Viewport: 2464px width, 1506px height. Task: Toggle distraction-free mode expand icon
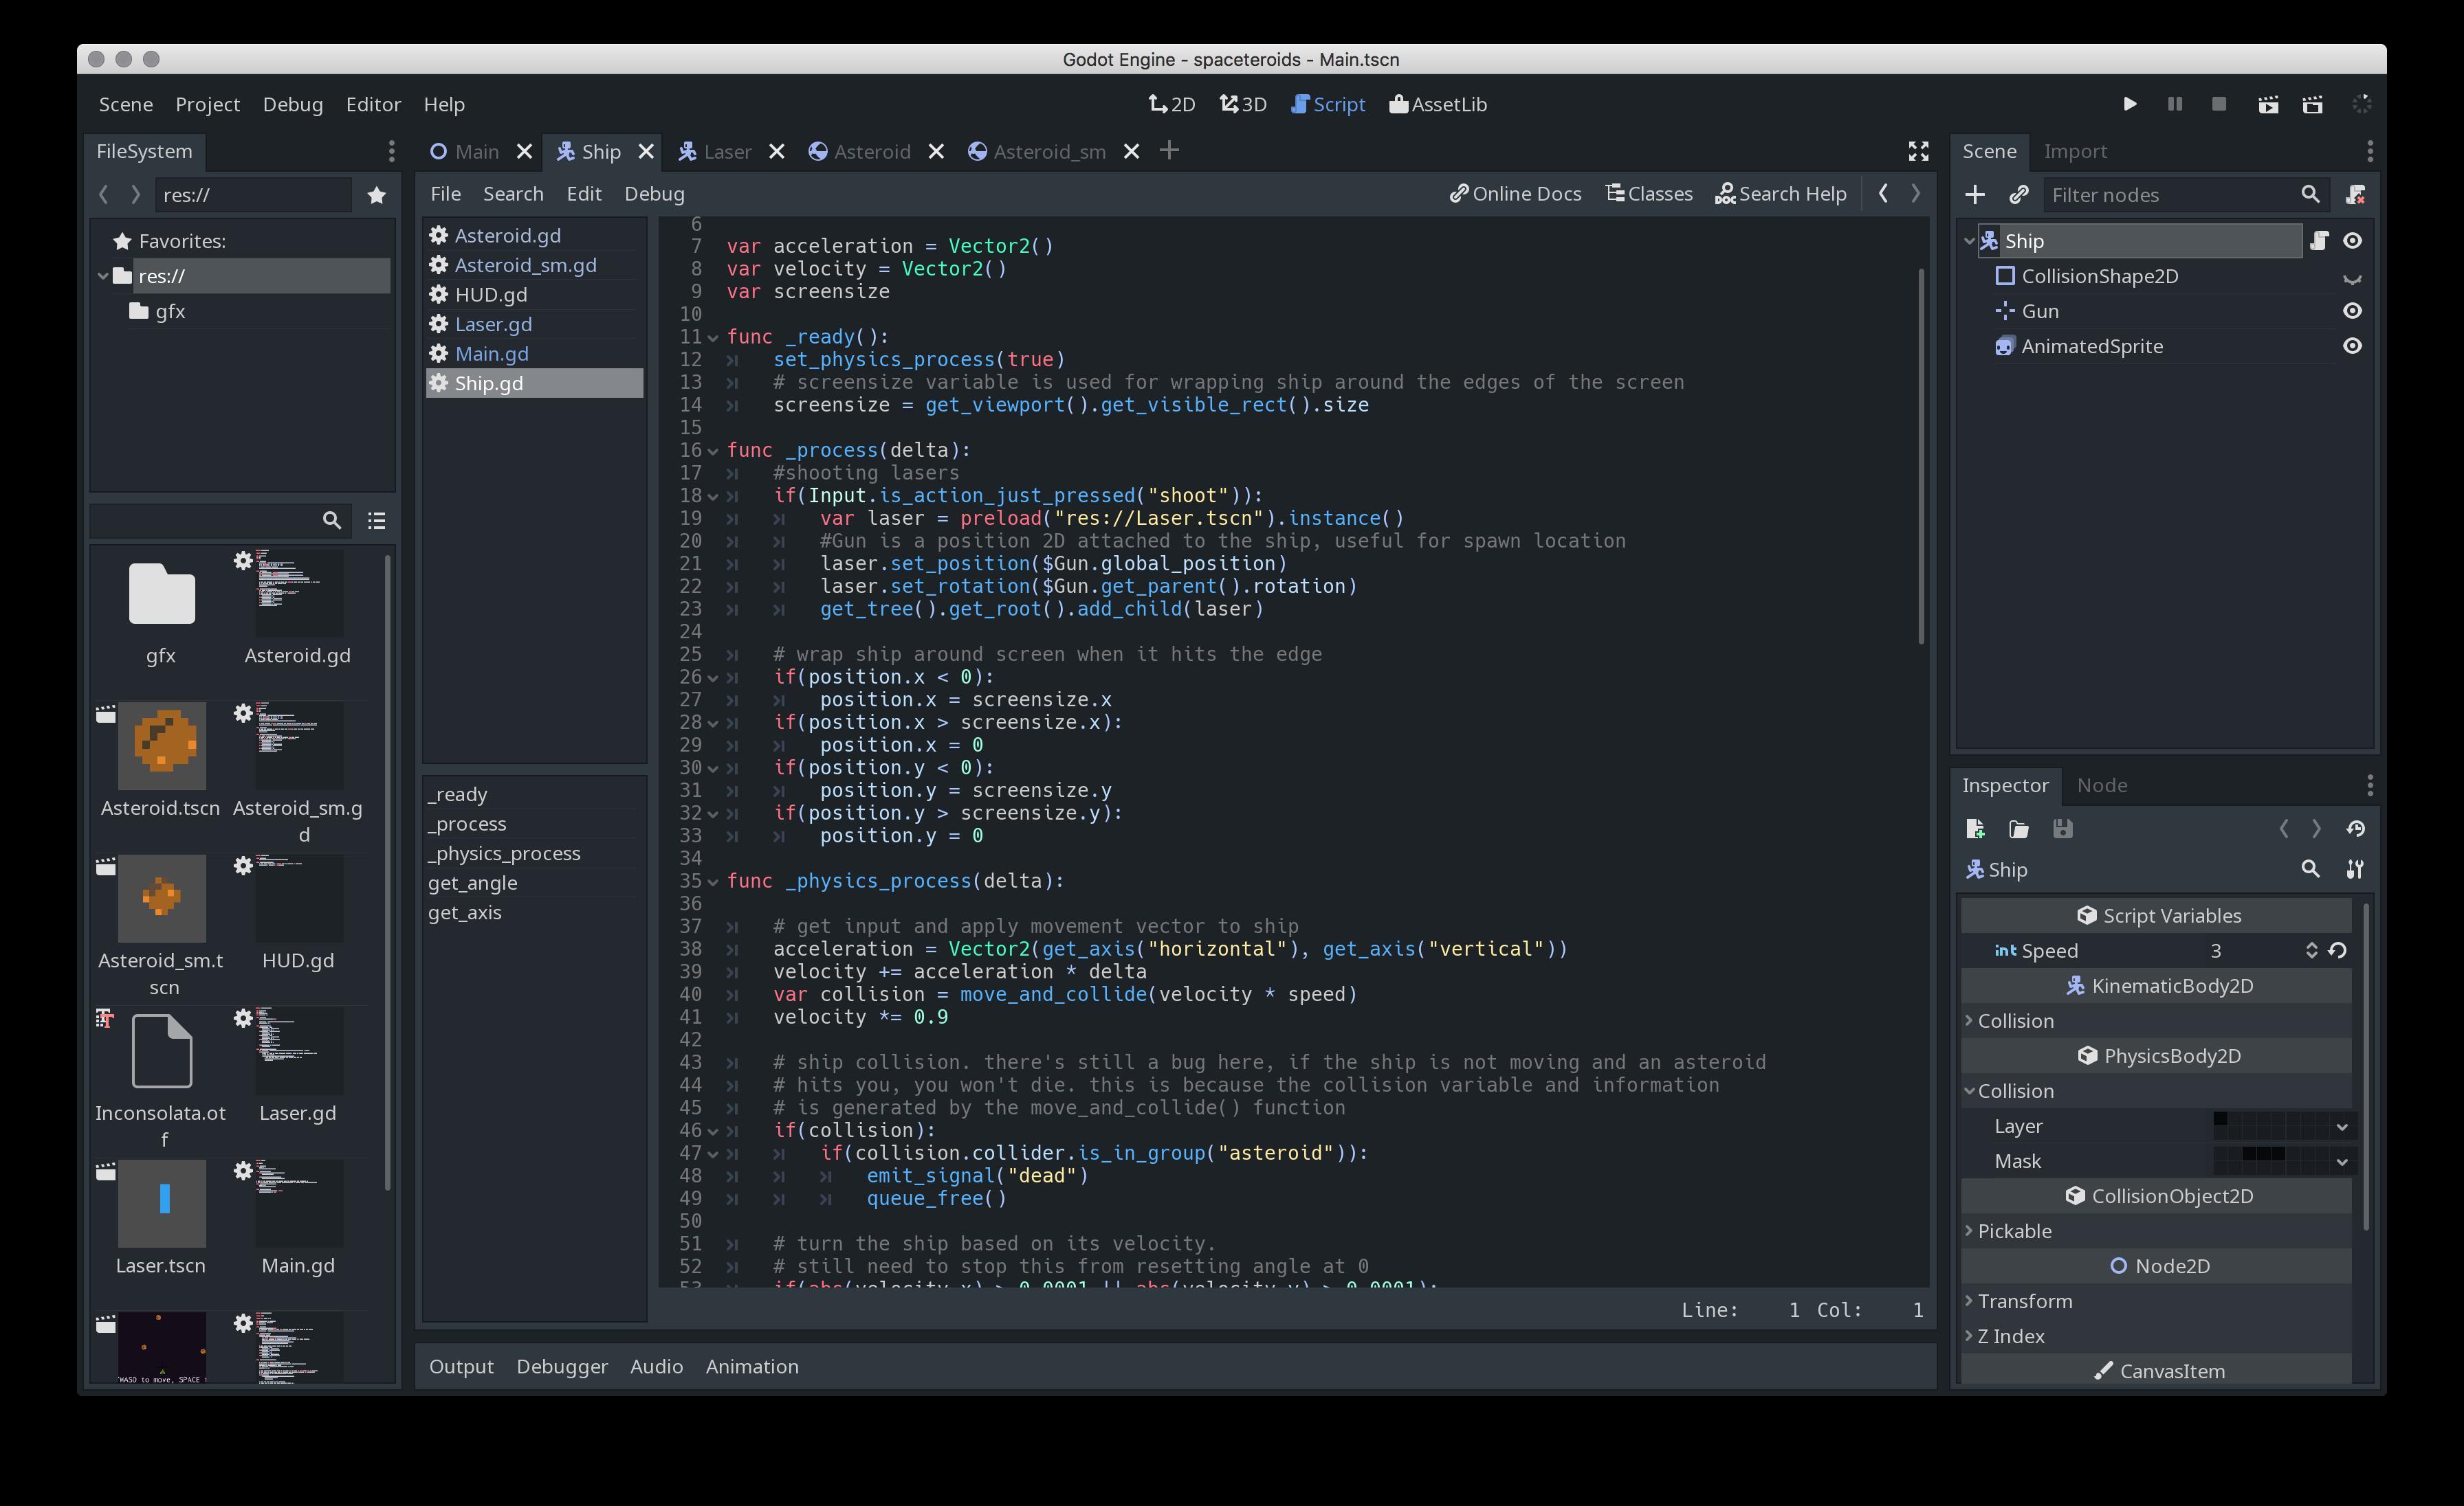1918,151
